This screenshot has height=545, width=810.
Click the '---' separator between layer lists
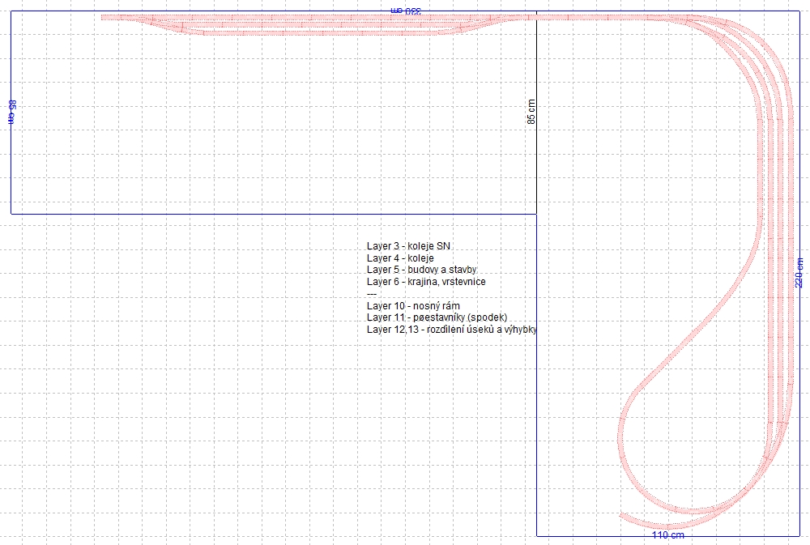[x=372, y=294]
